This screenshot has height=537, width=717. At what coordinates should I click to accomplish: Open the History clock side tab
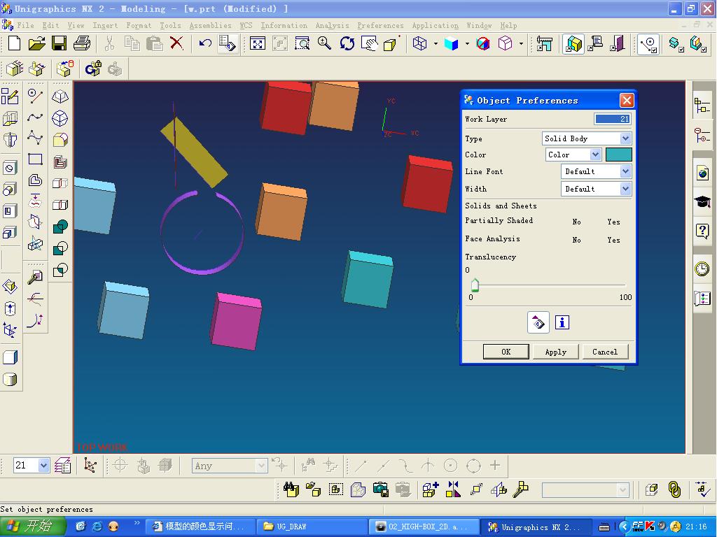702,268
